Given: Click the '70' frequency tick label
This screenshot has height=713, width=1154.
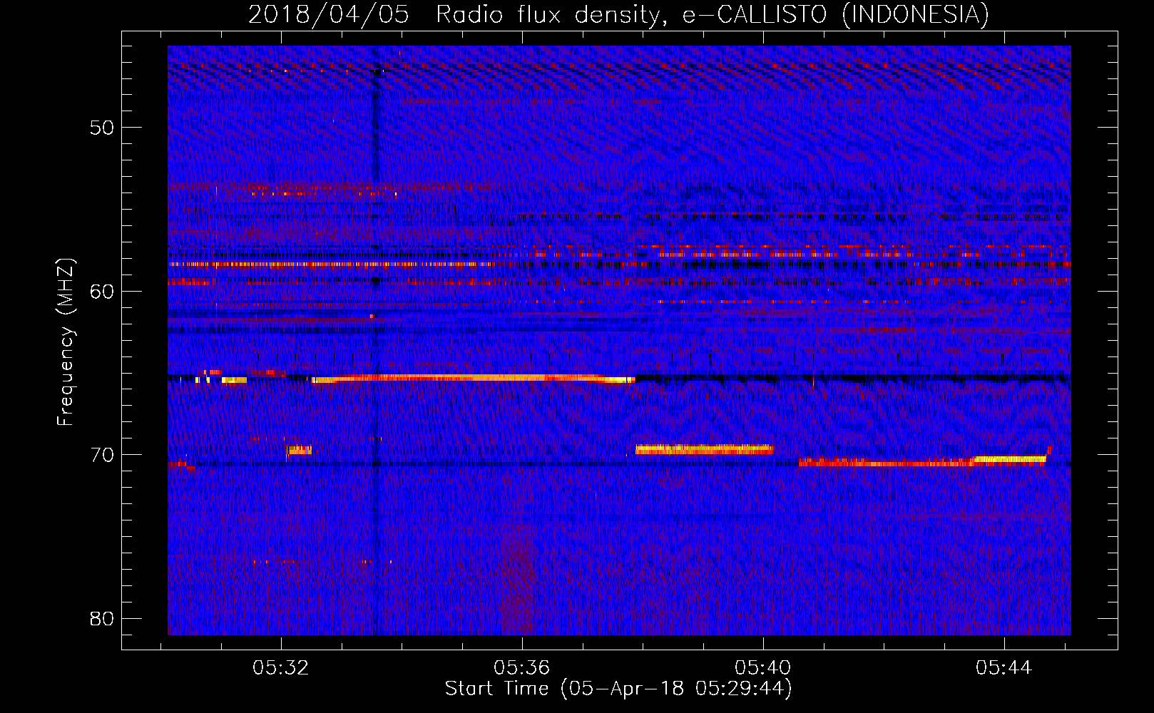Looking at the screenshot, I should pyautogui.click(x=103, y=455).
